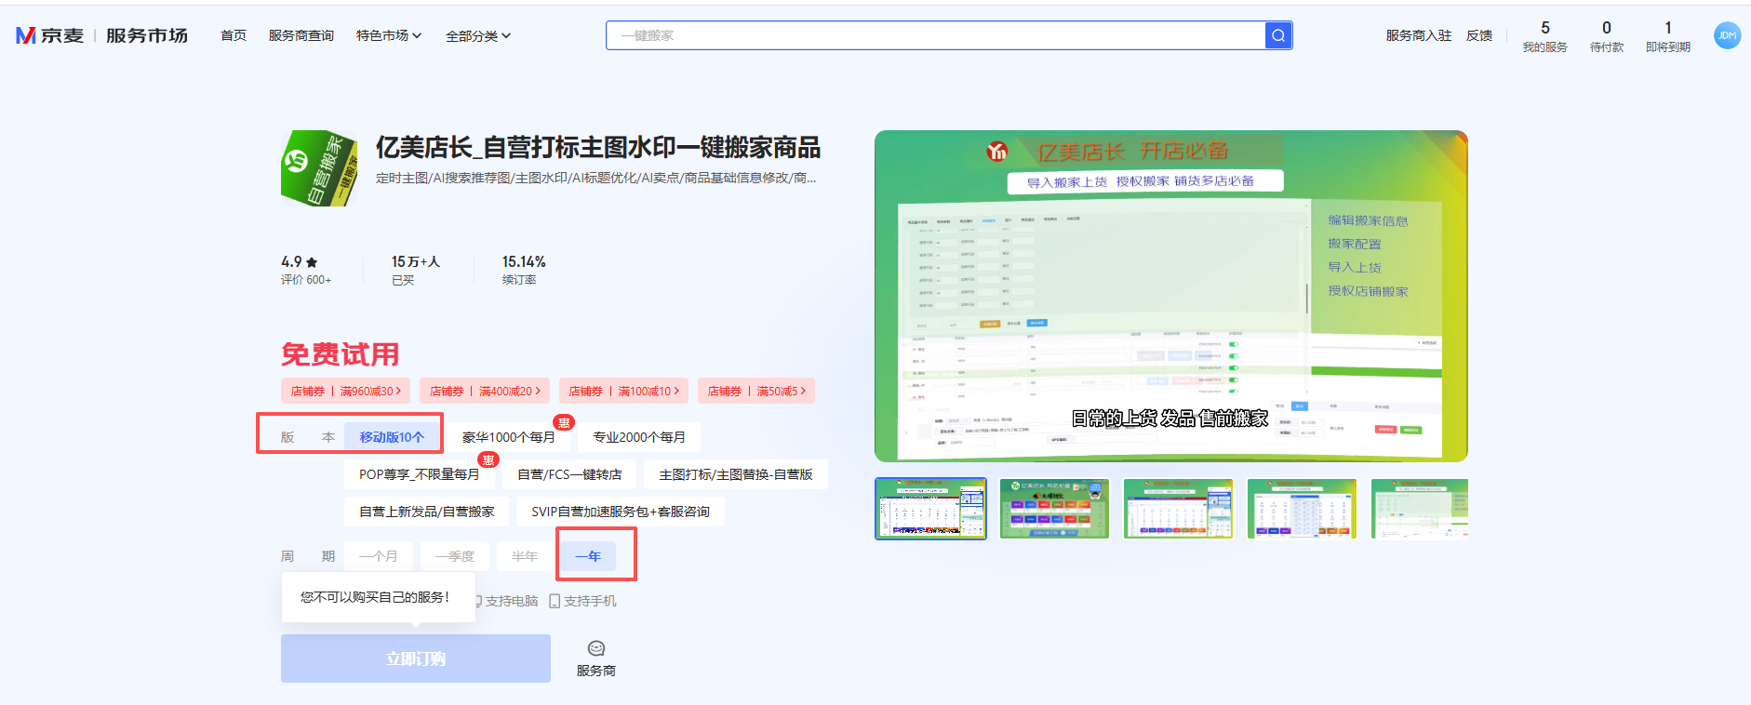Choose the 专业2000个每月 version
Viewport: 1751px width, 705px height.
click(x=639, y=437)
